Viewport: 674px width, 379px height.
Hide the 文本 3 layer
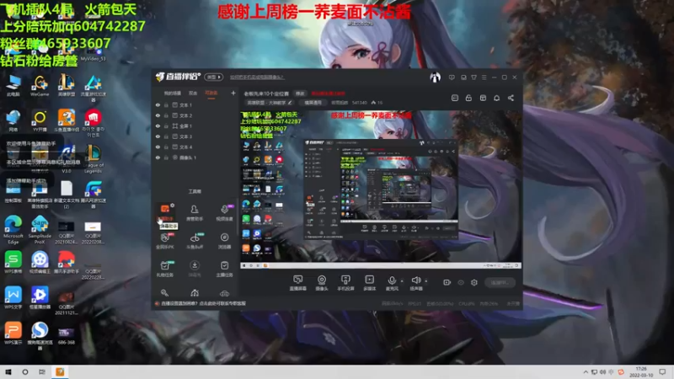(x=158, y=136)
